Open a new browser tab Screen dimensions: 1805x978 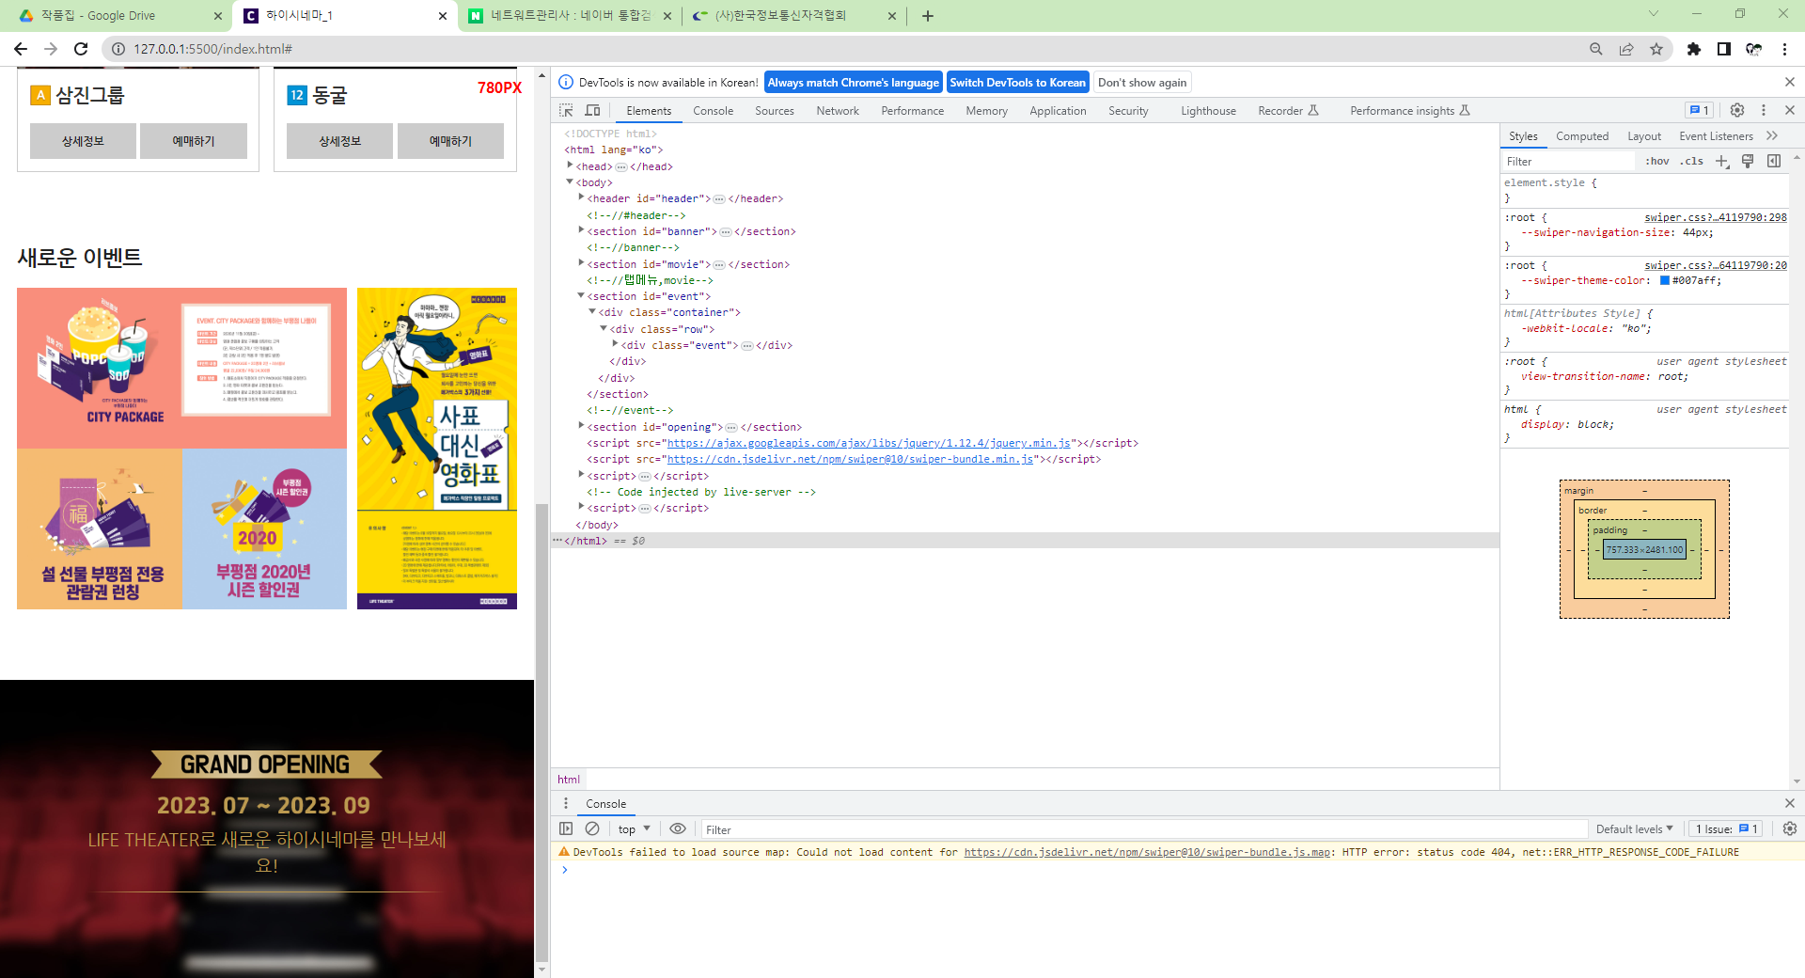928,16
